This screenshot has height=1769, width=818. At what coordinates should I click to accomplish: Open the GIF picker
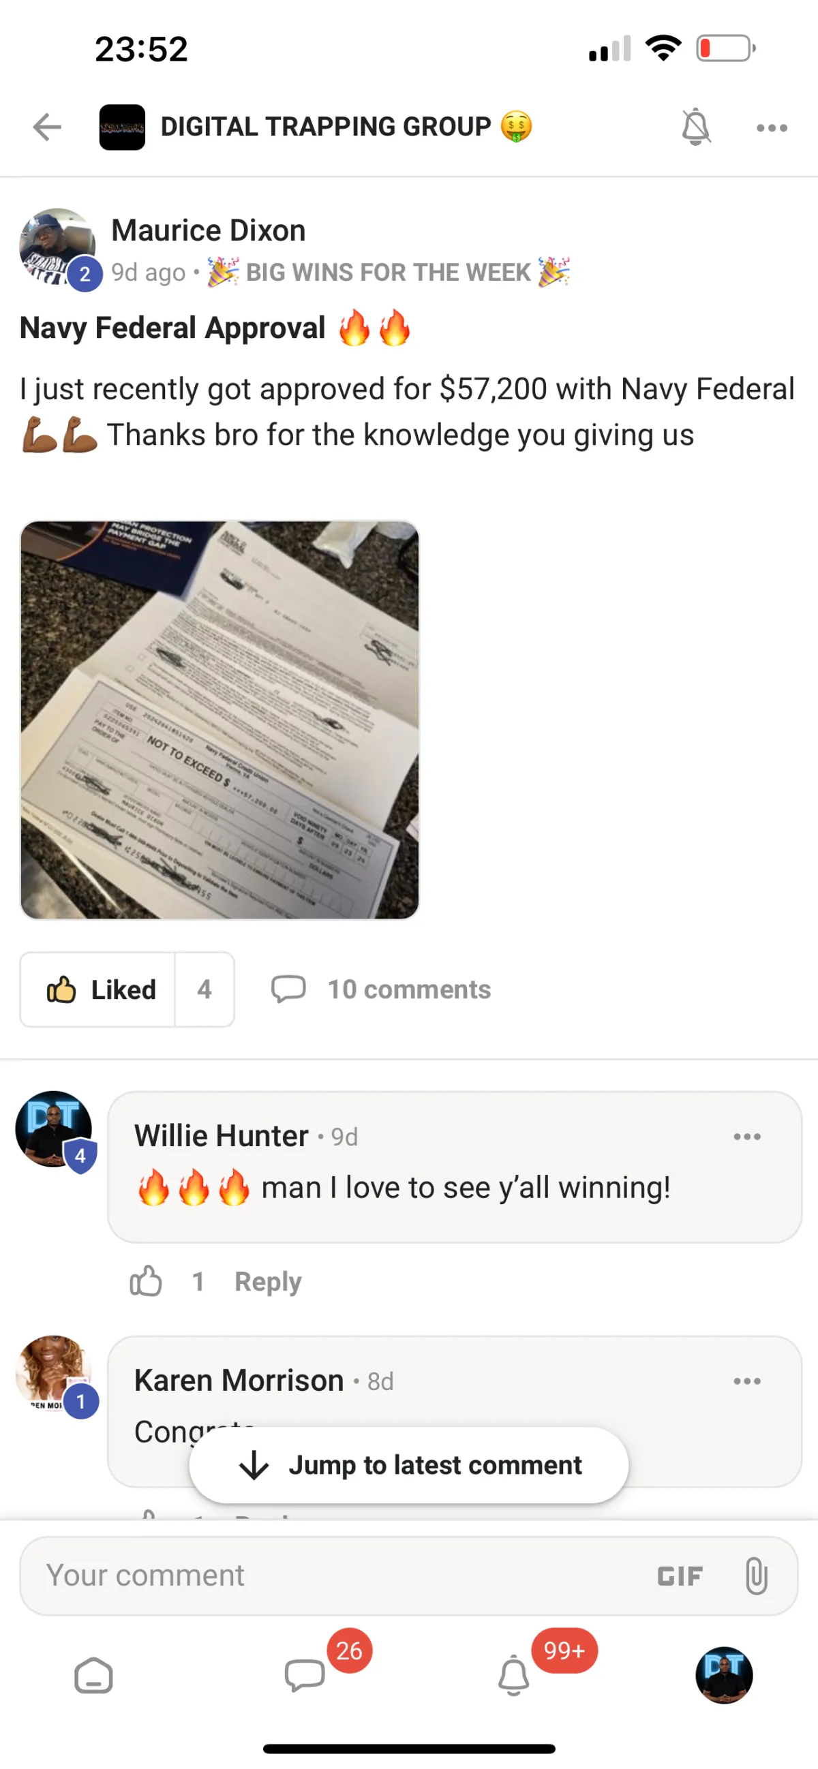coord(680,1576)
